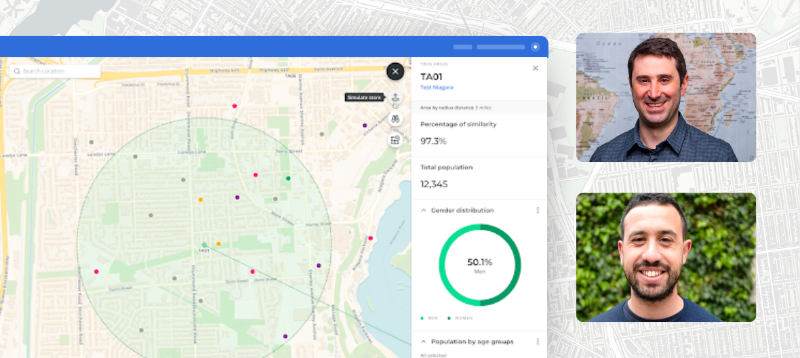Select the orange dot beside TA01 marker
The height and width of the screenshot is (358, 800).
click(x=218, y=244)
